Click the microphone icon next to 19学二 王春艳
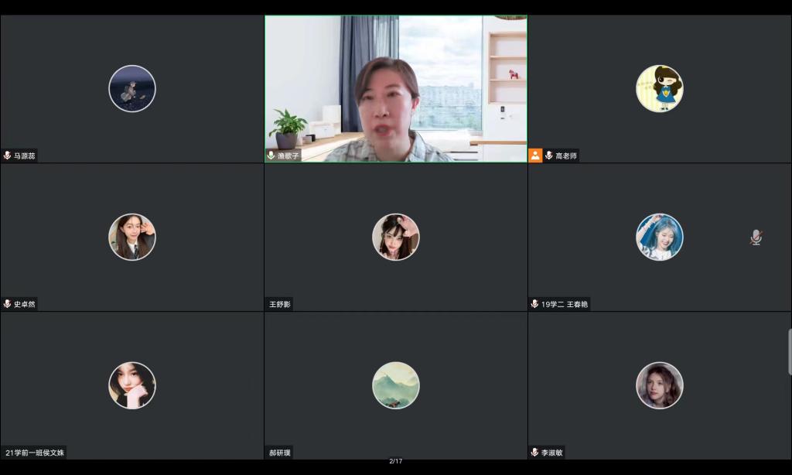 pos(534,304)
